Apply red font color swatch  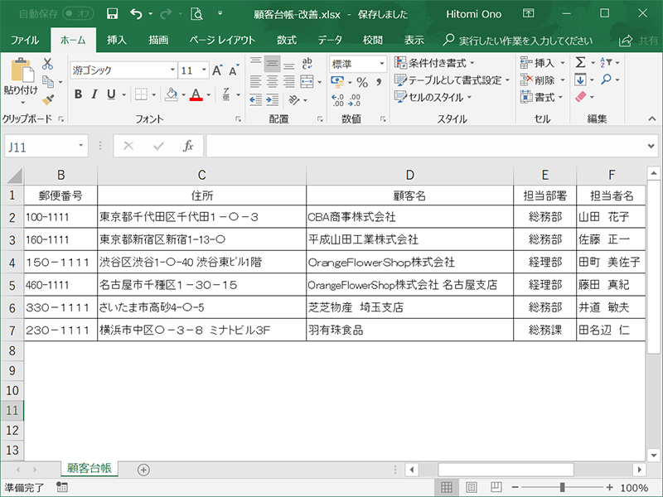(x=196, y=94)
